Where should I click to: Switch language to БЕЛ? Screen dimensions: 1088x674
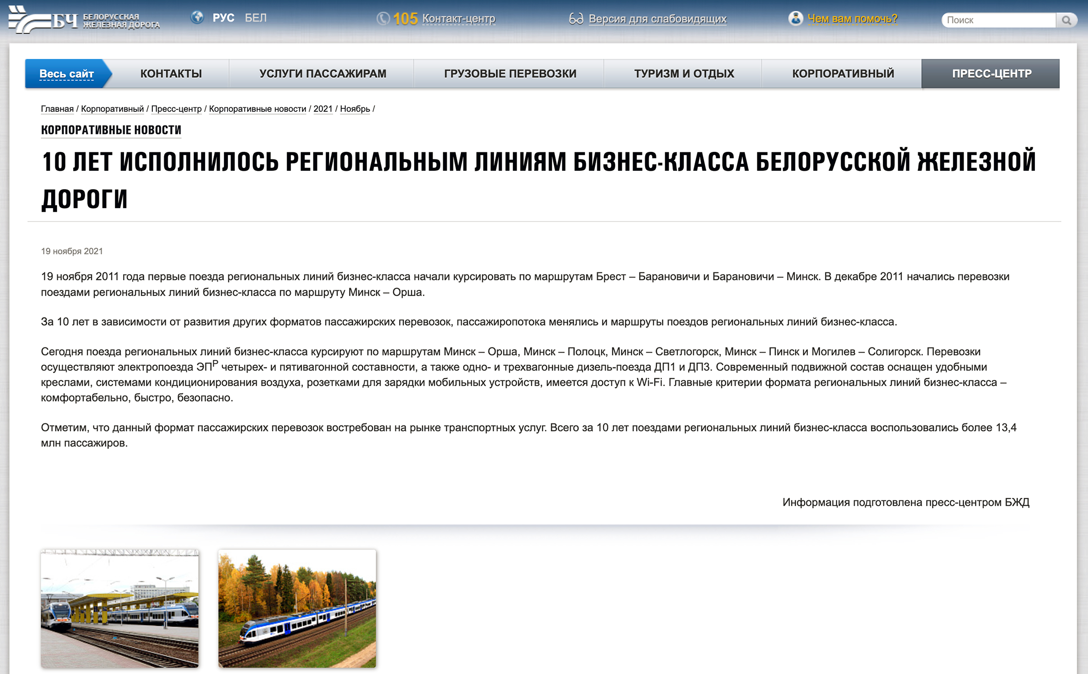254,18
